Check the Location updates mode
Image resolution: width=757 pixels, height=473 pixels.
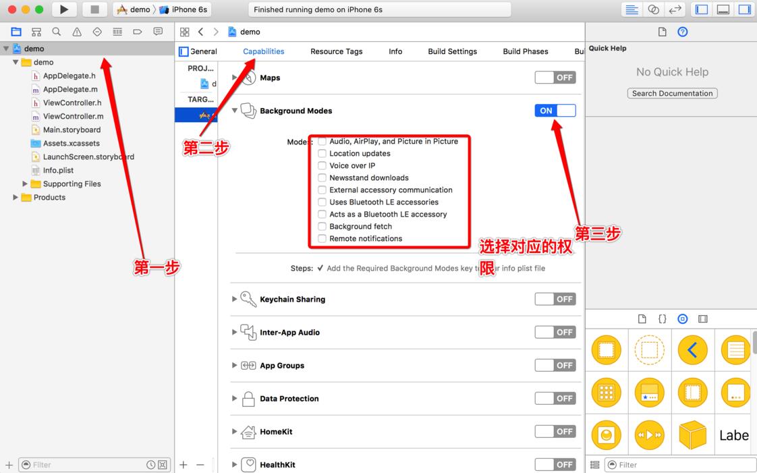[x=322, y=153]
